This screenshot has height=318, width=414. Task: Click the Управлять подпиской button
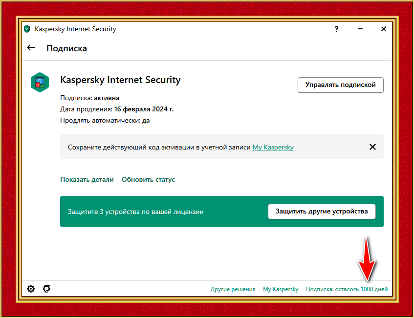[341, 85]
